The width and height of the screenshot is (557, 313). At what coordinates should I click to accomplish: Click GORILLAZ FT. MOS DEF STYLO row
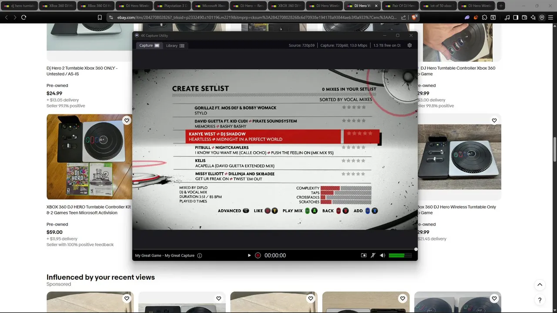click(x=272, y=110)
